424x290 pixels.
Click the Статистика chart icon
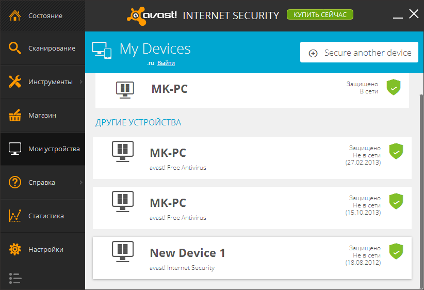[x=15, y=216]
